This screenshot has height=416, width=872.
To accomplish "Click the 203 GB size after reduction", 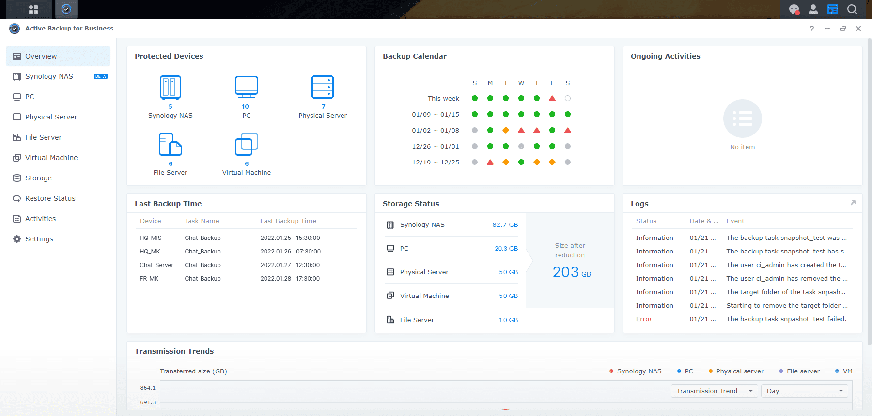I will pos(572,272).
